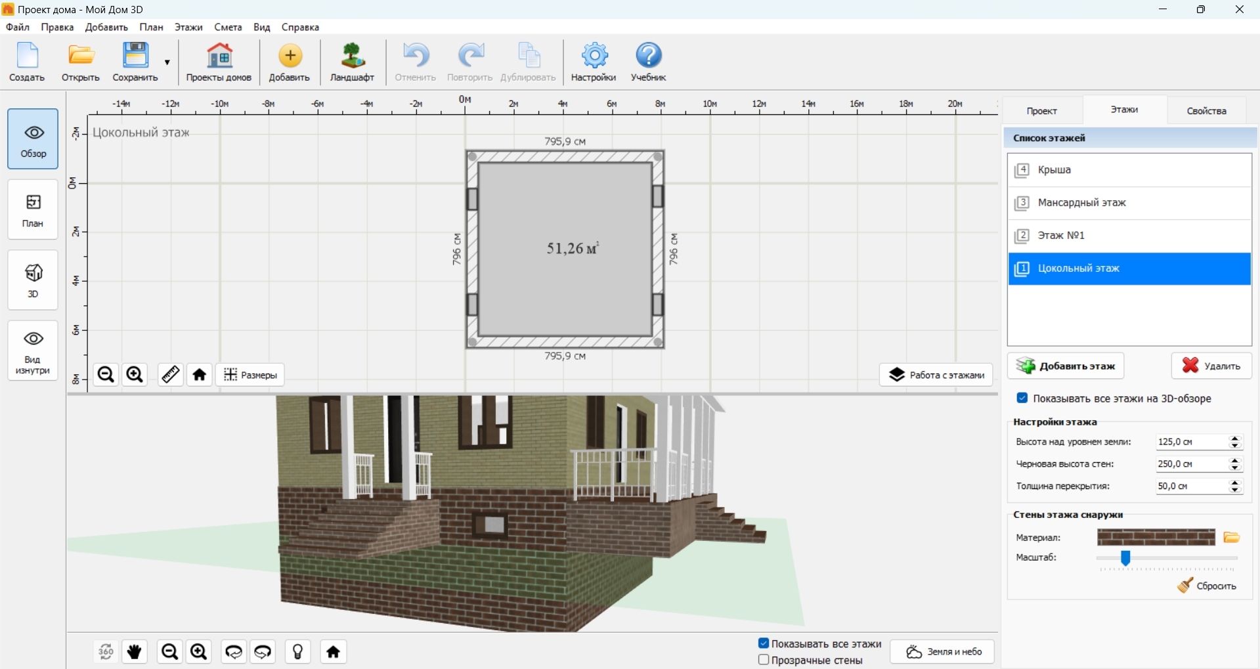The height and width of the screenshot is (669, 1260).
Task: Click Добавить этаж button
Action: click(x=1066, y=366)
